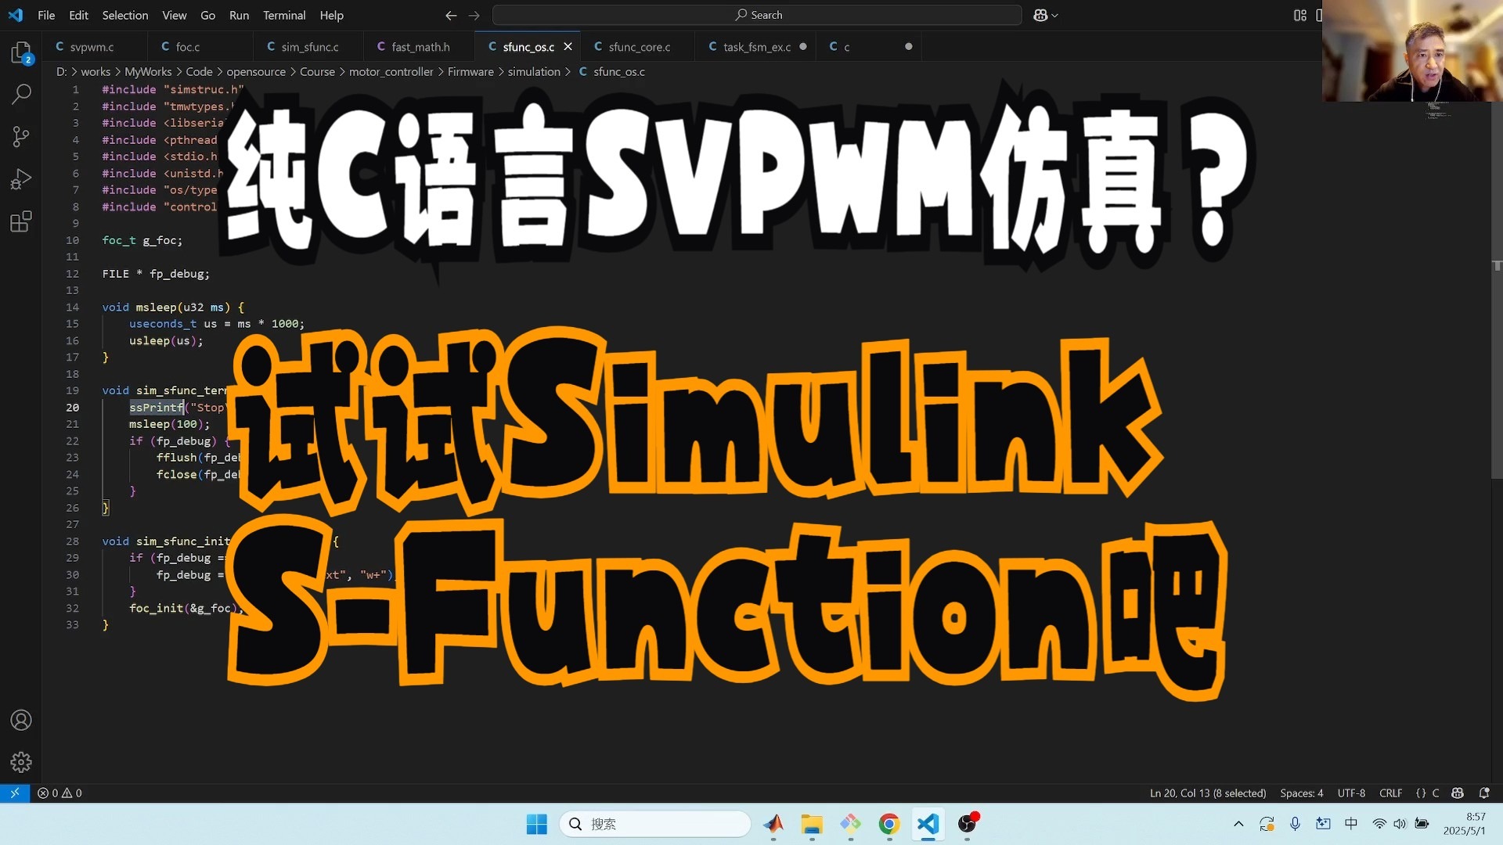Image resolution: width=1503 pixels, height=845 pixels.
Task: Show errors and warnings count
Action: point(59,793)
